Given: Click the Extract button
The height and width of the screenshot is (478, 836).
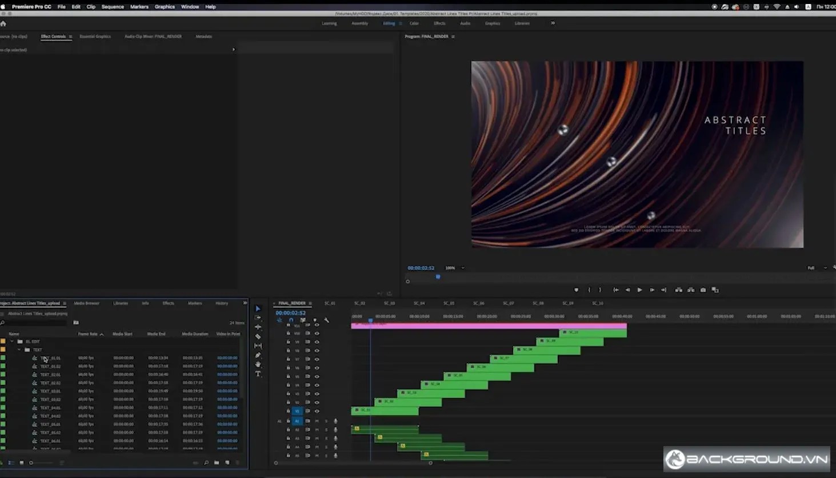Looking at the screenshot, I should (x=691, y=290).
